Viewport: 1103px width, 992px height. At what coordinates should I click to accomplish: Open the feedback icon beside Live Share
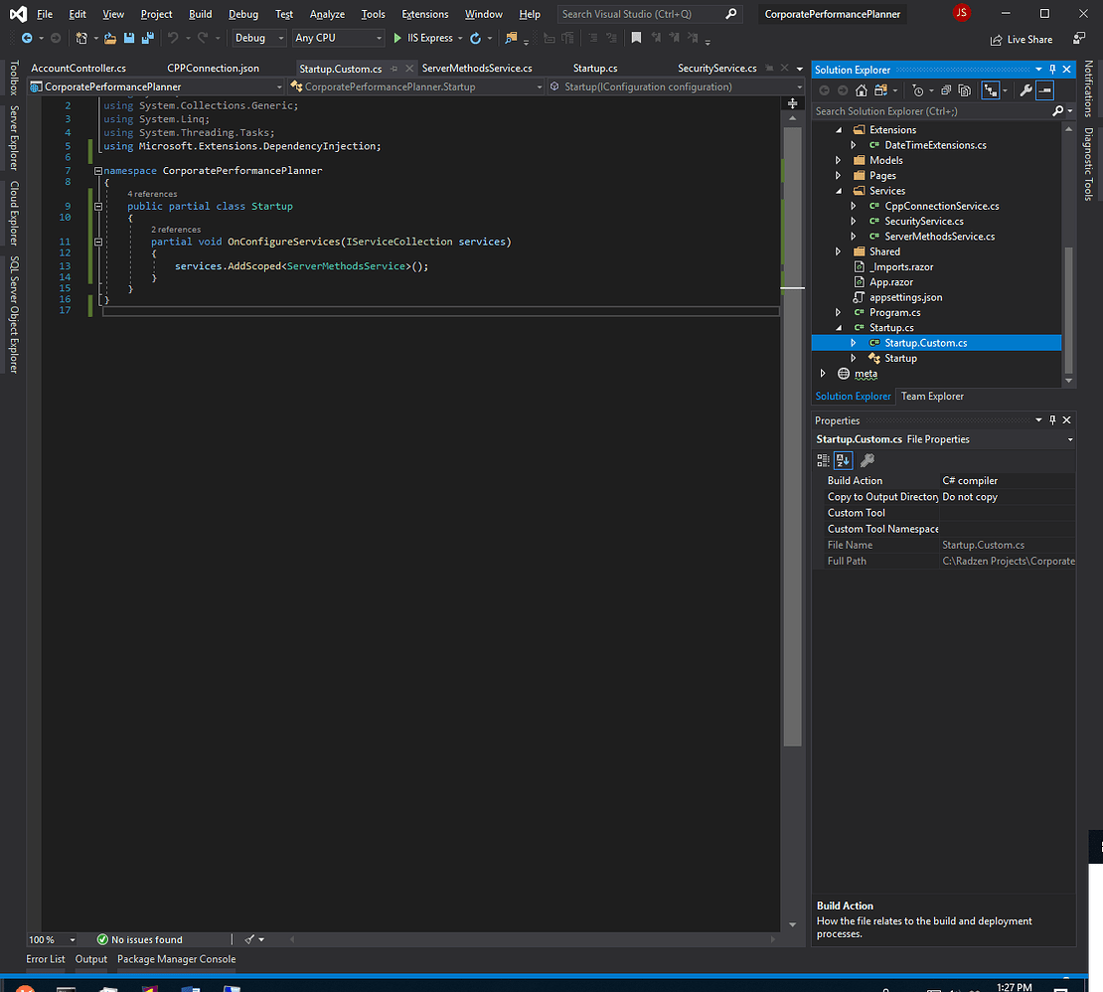coord(1079,38)
